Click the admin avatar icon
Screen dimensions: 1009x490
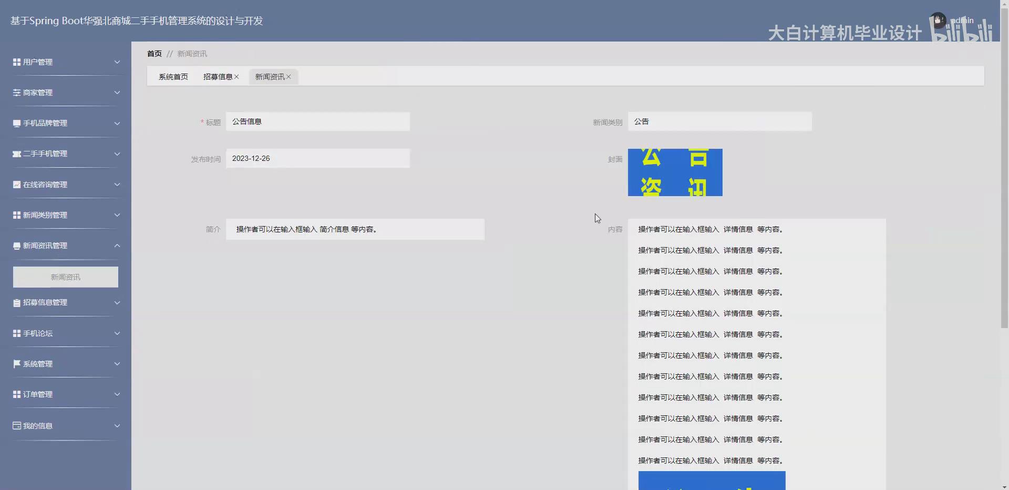coord(938,21)
